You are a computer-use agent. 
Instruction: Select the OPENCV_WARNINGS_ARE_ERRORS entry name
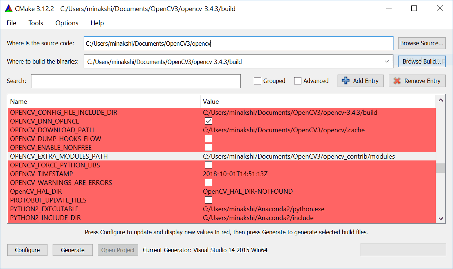(x=61, y=182)
